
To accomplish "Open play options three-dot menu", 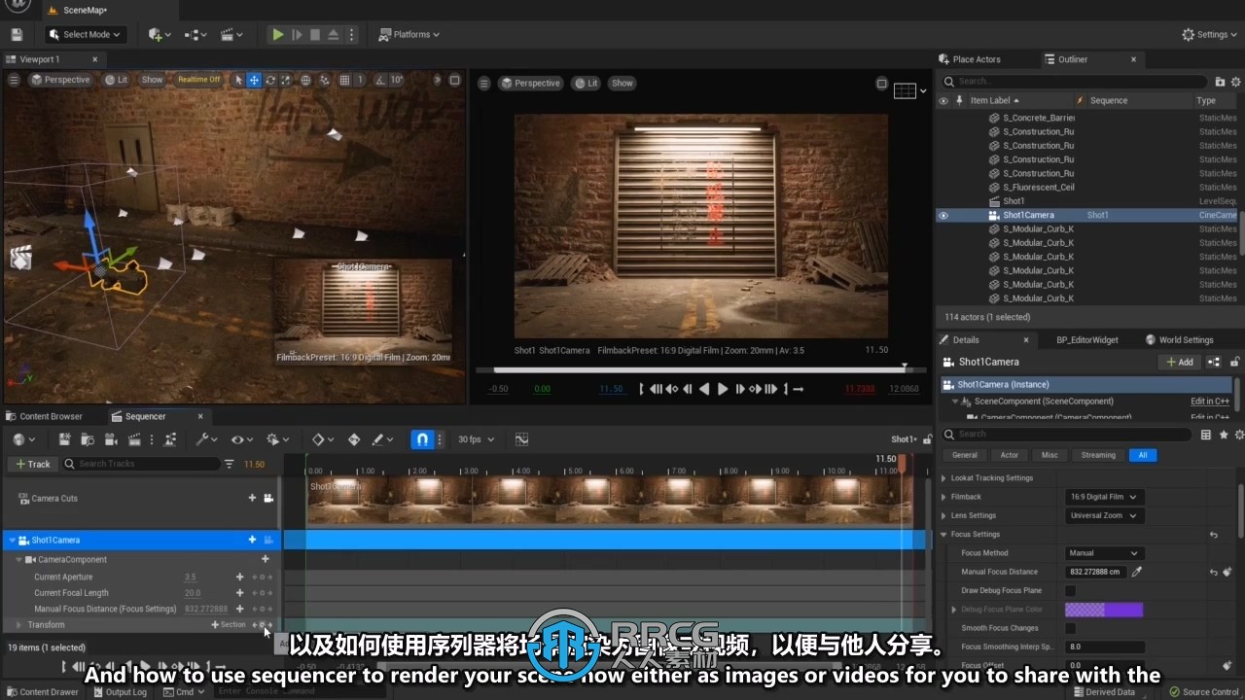I will tap(351, 34).
